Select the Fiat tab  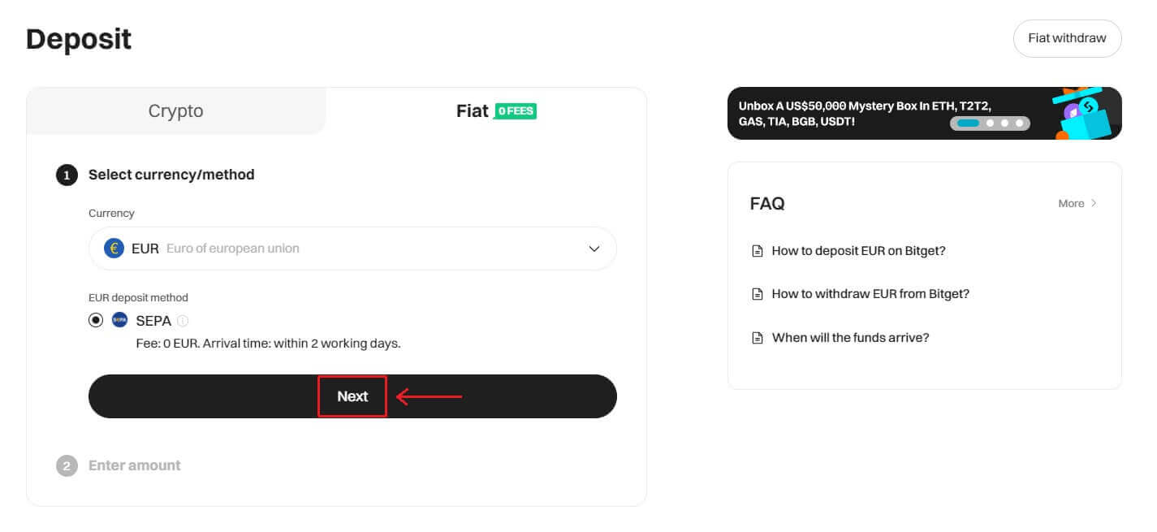coord(473,111)
